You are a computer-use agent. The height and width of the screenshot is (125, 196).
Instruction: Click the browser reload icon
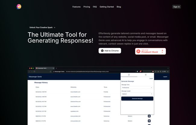tap(34, 72)
